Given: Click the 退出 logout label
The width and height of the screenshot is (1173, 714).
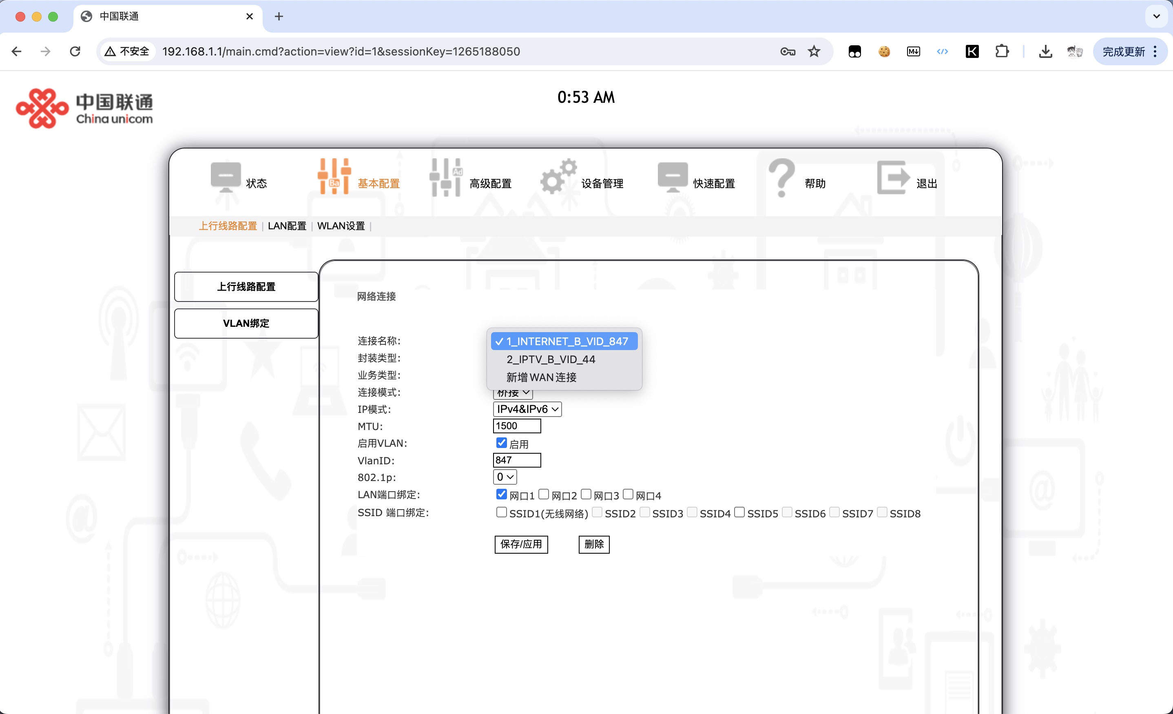Looking at the screenshot, I should click(926, 183).
